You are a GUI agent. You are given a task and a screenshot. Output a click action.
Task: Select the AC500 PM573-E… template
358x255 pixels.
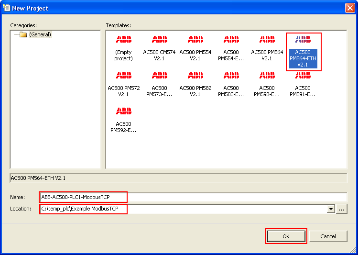[159, 84]
